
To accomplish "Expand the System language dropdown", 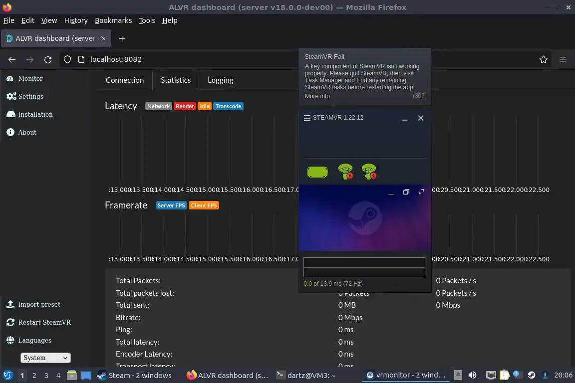I will (45, 358).
